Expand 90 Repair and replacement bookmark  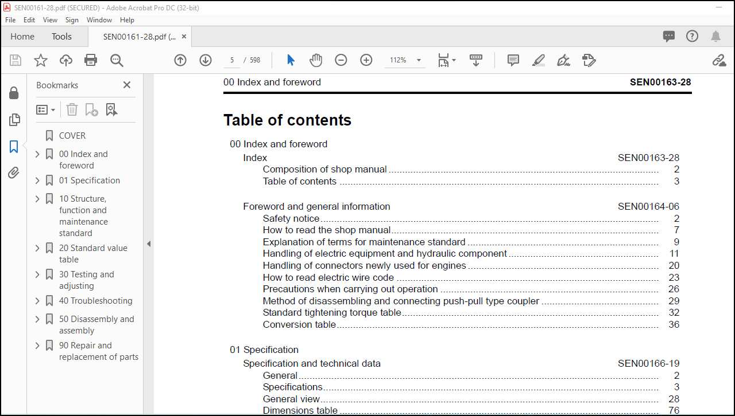pyautogui.click(x=37, y=346)
